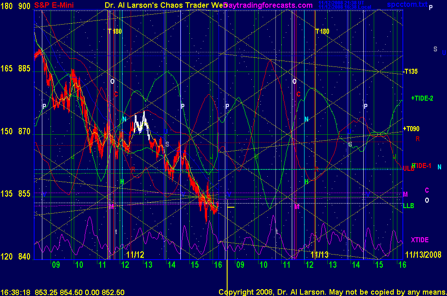This screenshot has height=296, width=447.
Task: Click the "Copyright 2008, Dr. Al Larson" notice
Action: [272, 292]
